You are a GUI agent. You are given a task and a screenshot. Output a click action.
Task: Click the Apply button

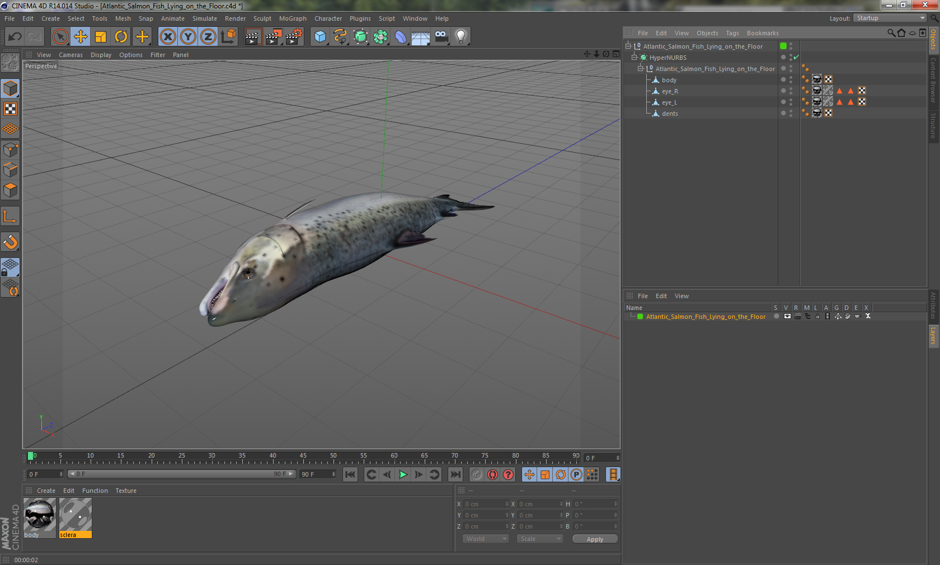point(595,539)
